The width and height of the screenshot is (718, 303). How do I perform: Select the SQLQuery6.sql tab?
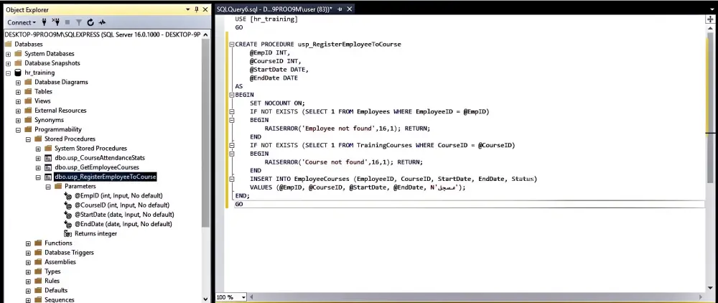[x=276, y=9]
